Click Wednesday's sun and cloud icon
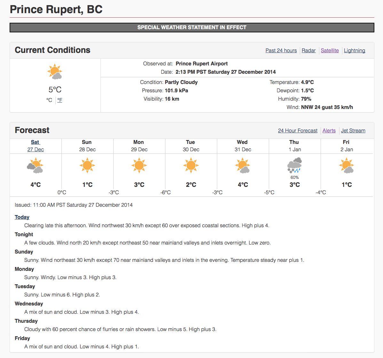This screenshot has width=383, height=358. pos(243,166)
